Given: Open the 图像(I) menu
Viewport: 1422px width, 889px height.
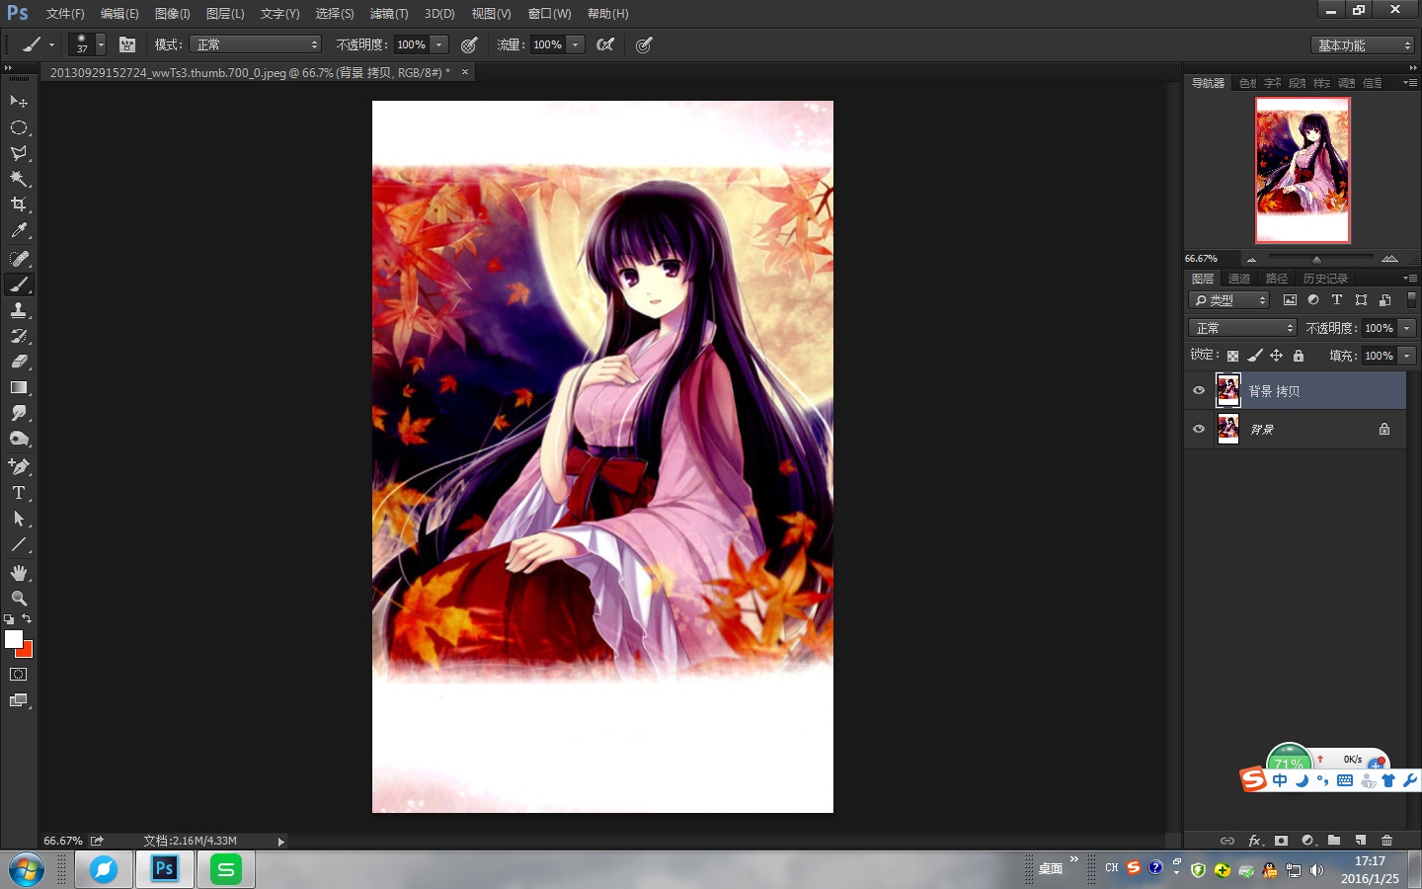Looking at the screenshot, I should pos(172,14).
